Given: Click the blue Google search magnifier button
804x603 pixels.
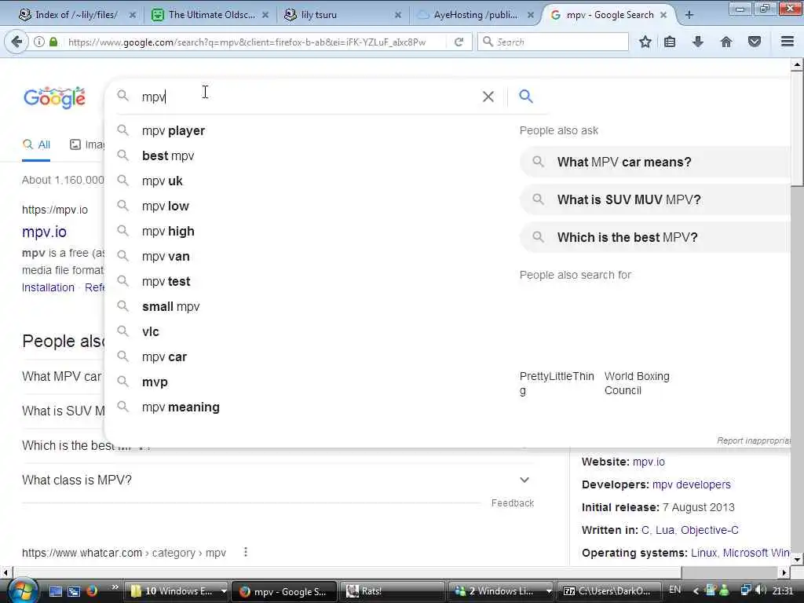Looking at the screenshot, I should [x=525, y=96].
